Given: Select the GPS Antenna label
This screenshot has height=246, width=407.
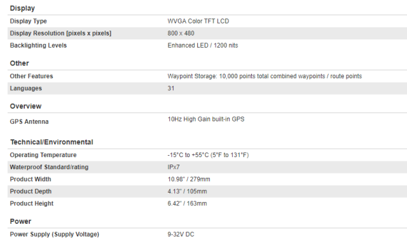Looking at the screenshot, I should point(29,121).
